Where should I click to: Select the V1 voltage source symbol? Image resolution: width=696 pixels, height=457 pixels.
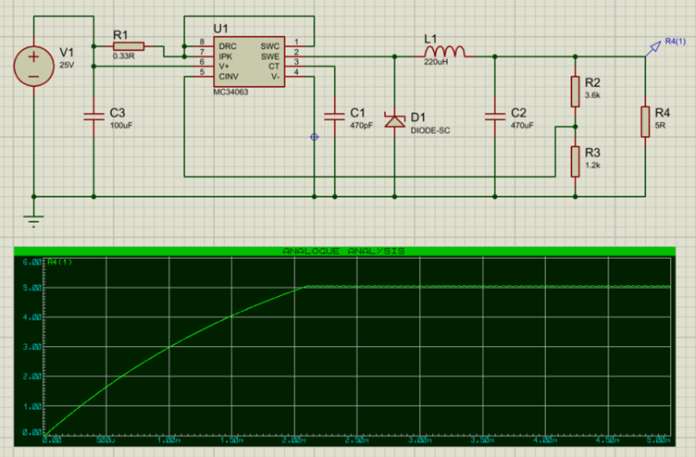coord(34,66)
